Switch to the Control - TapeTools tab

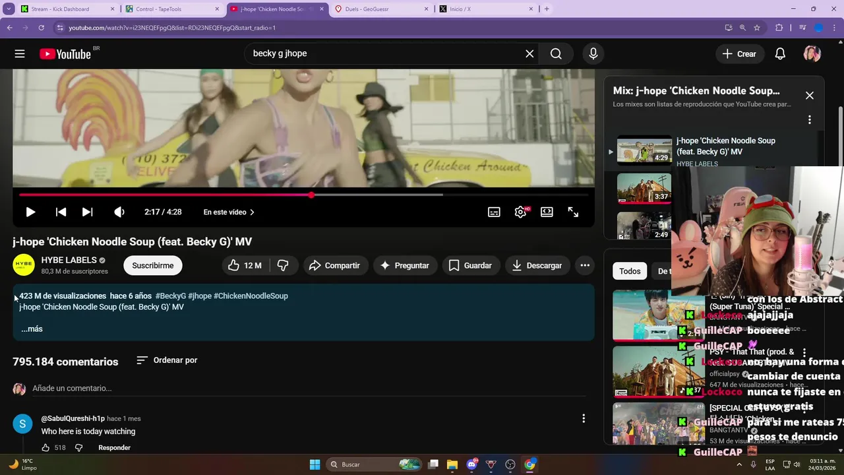(x=173, y=9)
